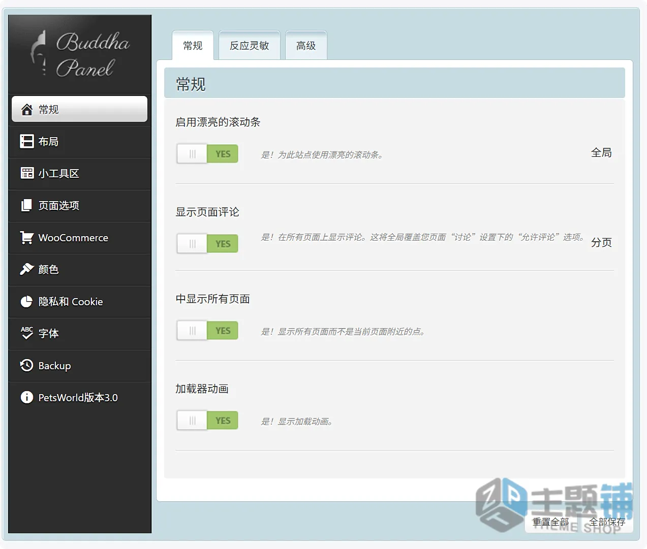Click the 分页 label
This screenshot has height=549, width=647.
point(601,242)
